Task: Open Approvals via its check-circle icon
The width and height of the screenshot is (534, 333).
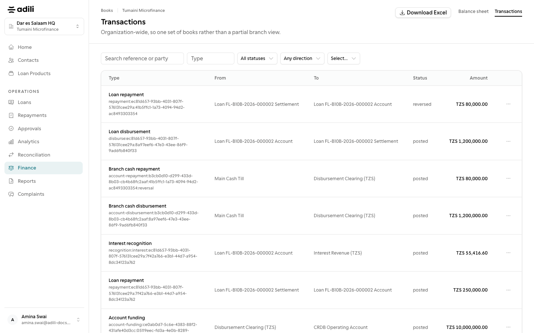Action: pyautogui.click(x=11, y=129)
